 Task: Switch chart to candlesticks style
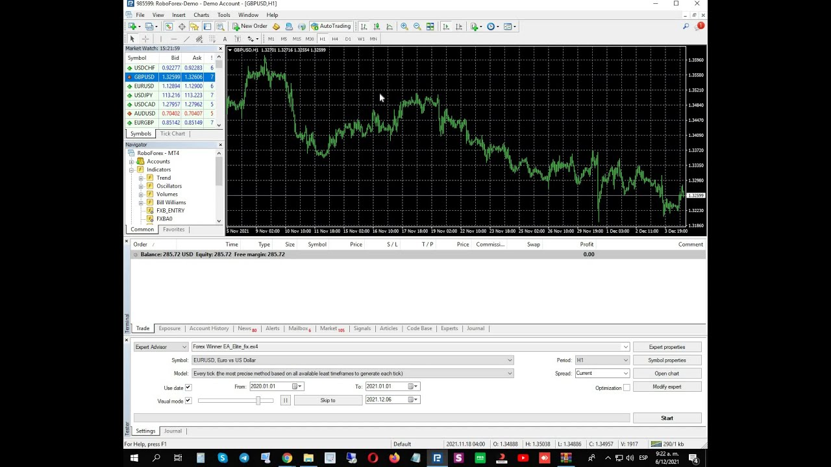[377, 27]
